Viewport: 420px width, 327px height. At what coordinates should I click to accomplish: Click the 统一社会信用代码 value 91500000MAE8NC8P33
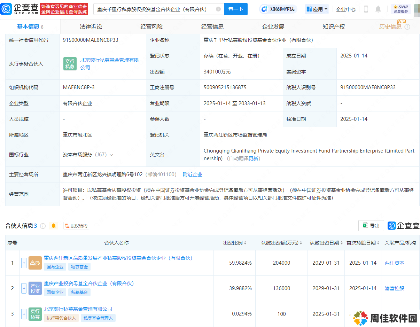(x=91, y=40)
